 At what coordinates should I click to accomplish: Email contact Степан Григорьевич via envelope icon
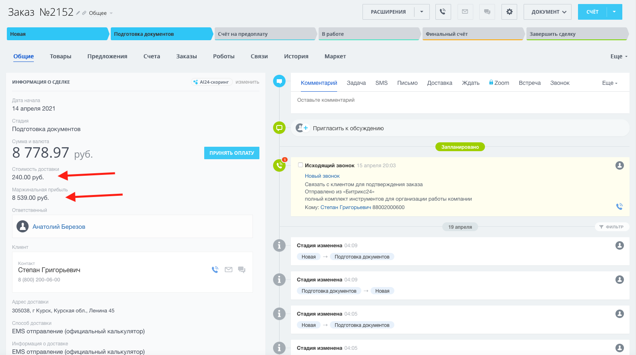(x=228, y=270)
